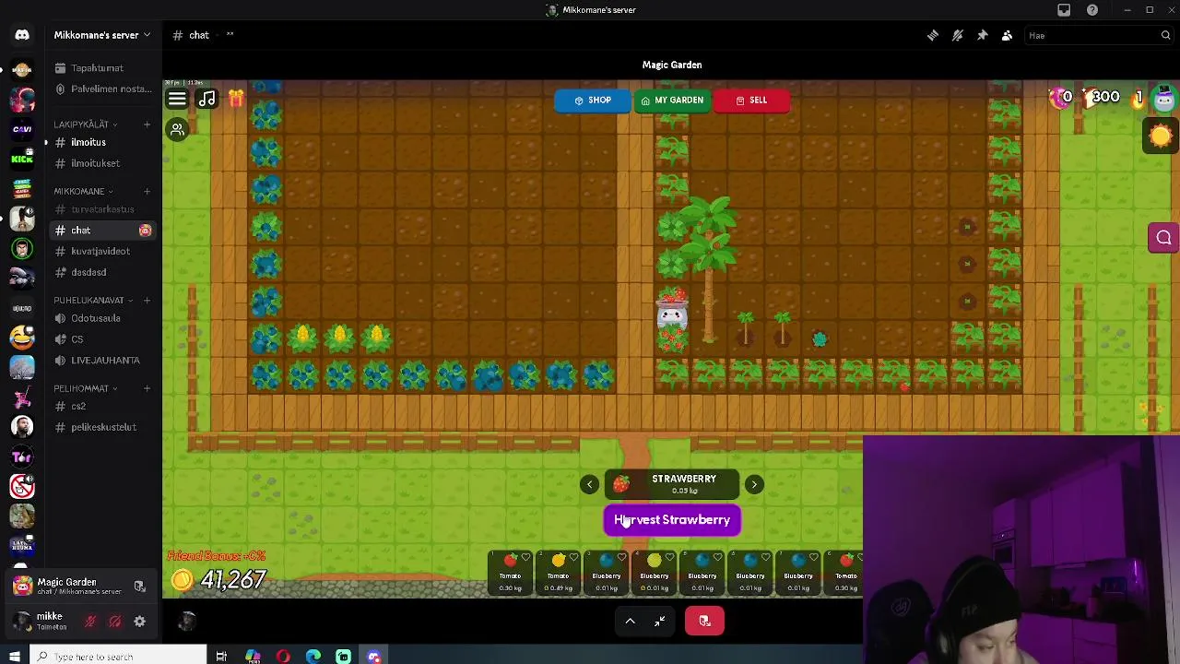This screenshot has width=1180, height=664.
Task: Open Discord direct messages home
Action: tap(22, 35)
